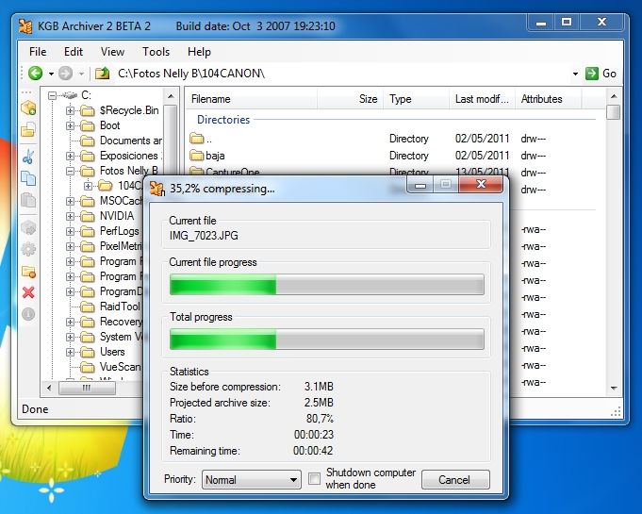Click the IMG_7023.JPG current file name
The width and height of the screenshot is (642, 514).
[204, 236]
